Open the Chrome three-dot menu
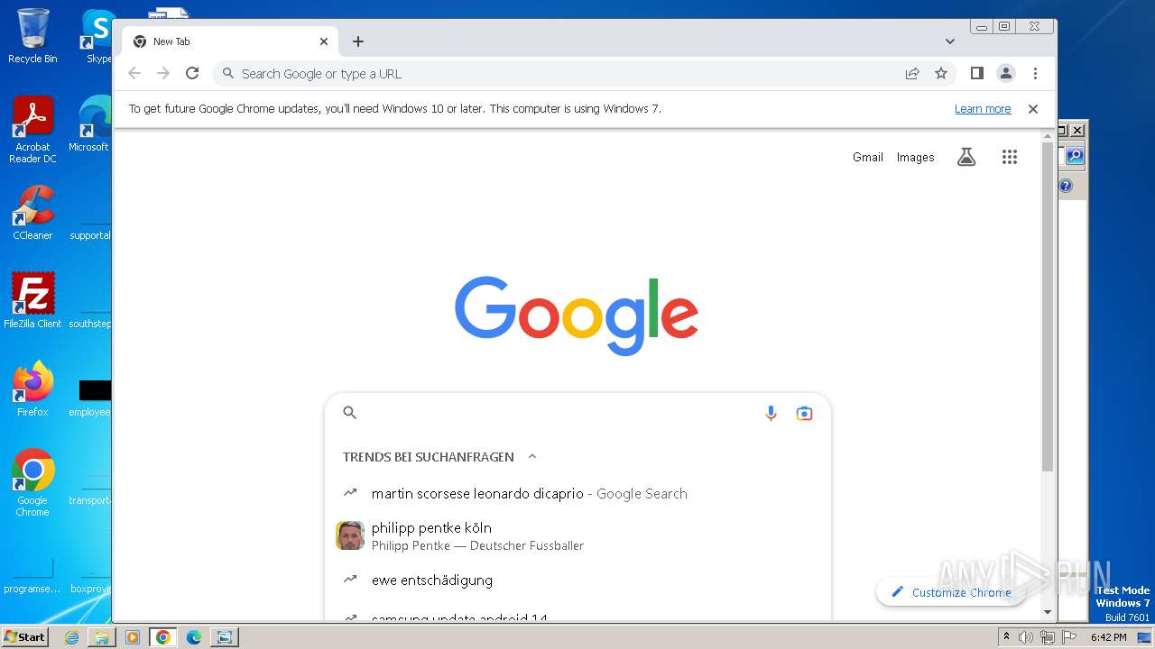Image resolution: width=1155 pixels, height=649 pixels. point(1035,73)
